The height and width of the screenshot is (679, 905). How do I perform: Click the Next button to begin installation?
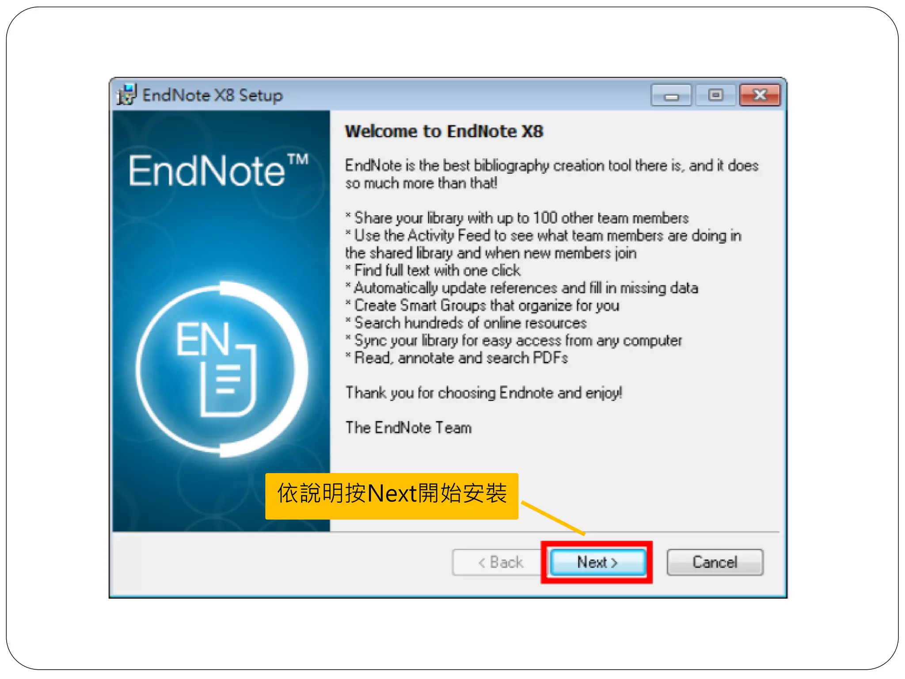point(597,562)
